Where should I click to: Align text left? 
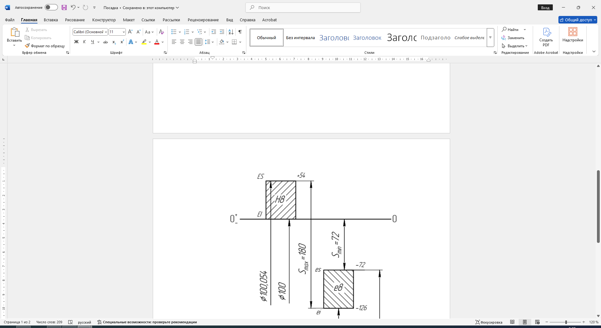[174, 42]
